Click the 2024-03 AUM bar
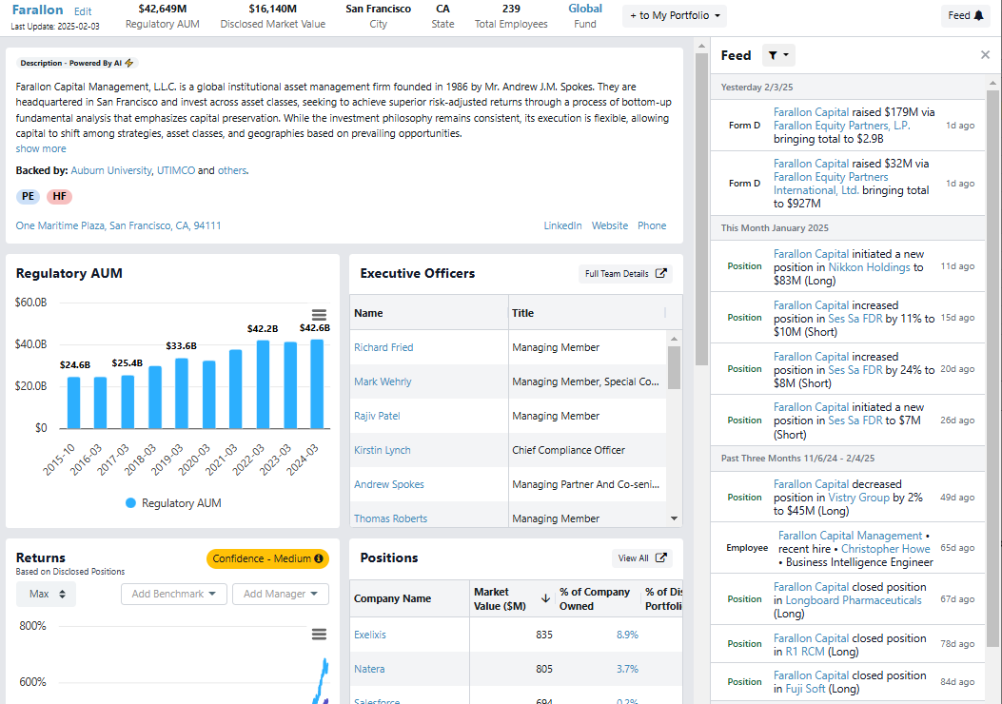 coord(317,384)
